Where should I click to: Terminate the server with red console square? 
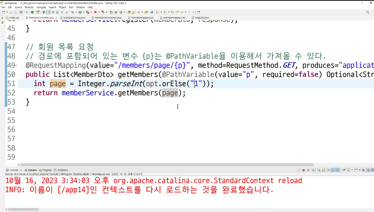[x=303, y=170]
